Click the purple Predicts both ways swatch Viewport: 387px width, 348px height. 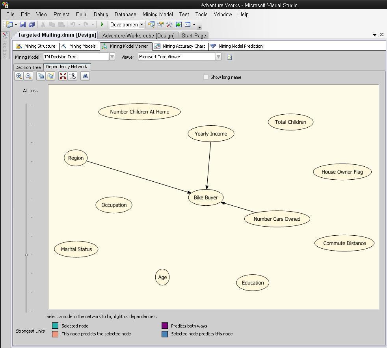click(x=165, y=326)
